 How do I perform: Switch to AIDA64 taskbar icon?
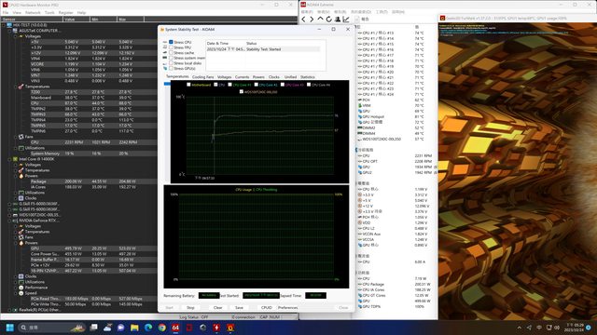[175, 328]
